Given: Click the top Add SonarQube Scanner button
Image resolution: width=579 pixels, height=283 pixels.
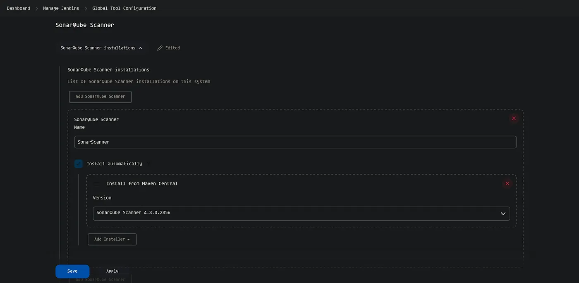Looking at the screenshot, I should coord(100,97).
